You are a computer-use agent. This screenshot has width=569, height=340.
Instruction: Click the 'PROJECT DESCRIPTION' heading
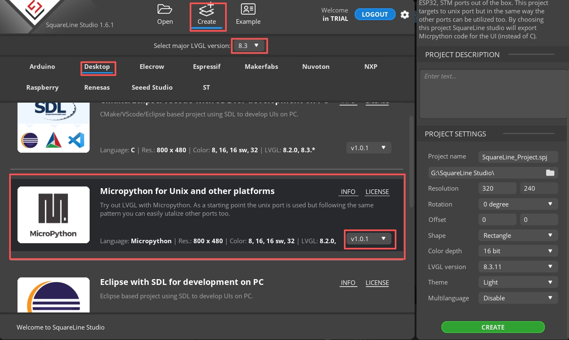click(x=462, y=55)
